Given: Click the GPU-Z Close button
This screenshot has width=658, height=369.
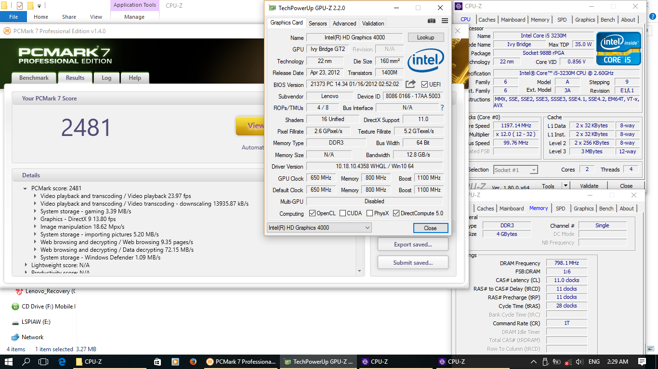Looking at the screenshot, I should [430, 228].
